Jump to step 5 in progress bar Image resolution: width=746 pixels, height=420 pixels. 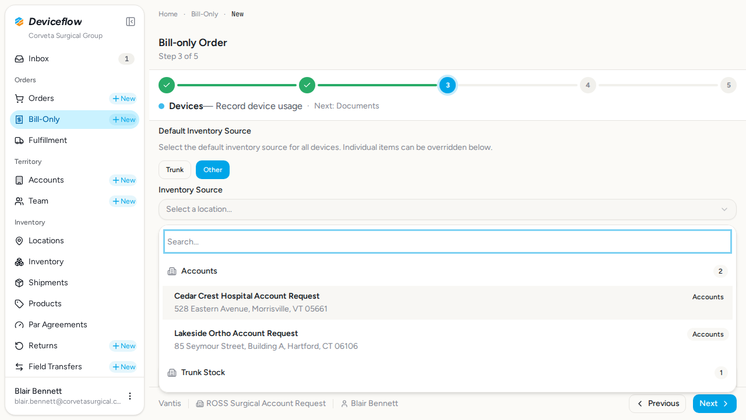point(729,85)
